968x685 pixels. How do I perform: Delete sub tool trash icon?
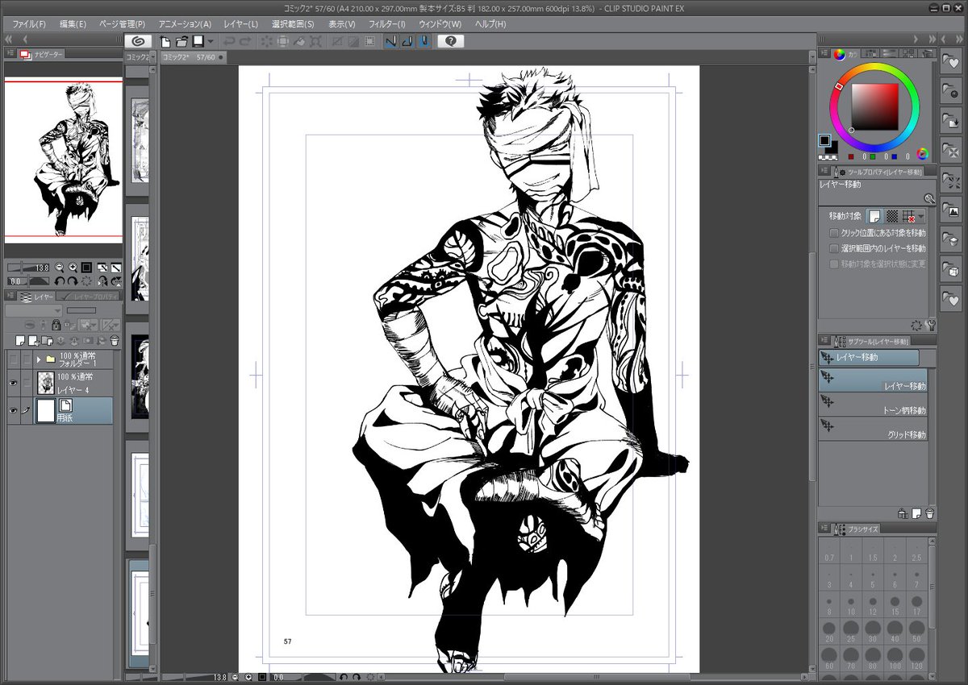(929, 513)
